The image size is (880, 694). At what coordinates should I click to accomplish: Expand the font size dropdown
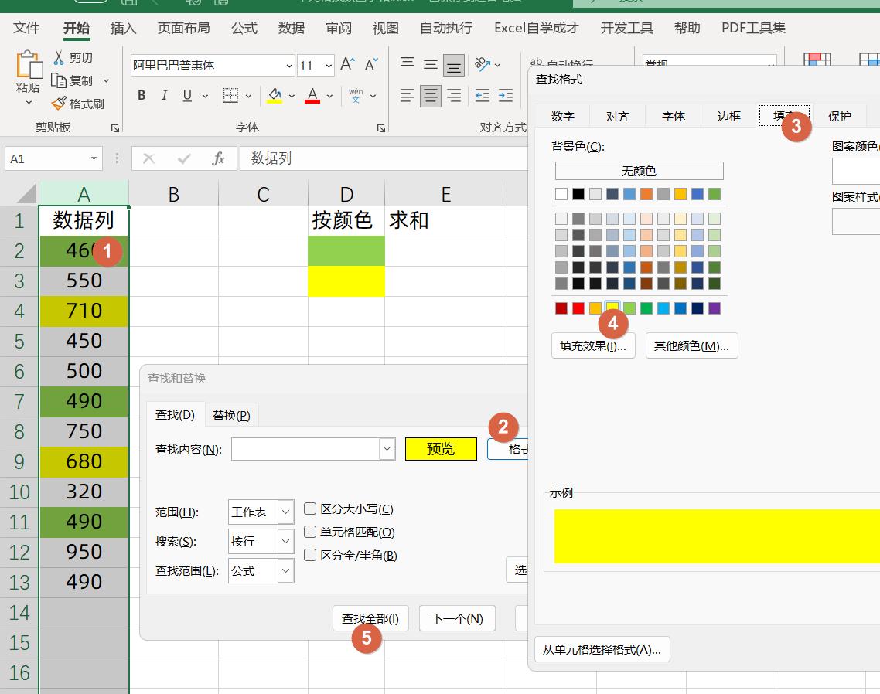click(327, 66)
